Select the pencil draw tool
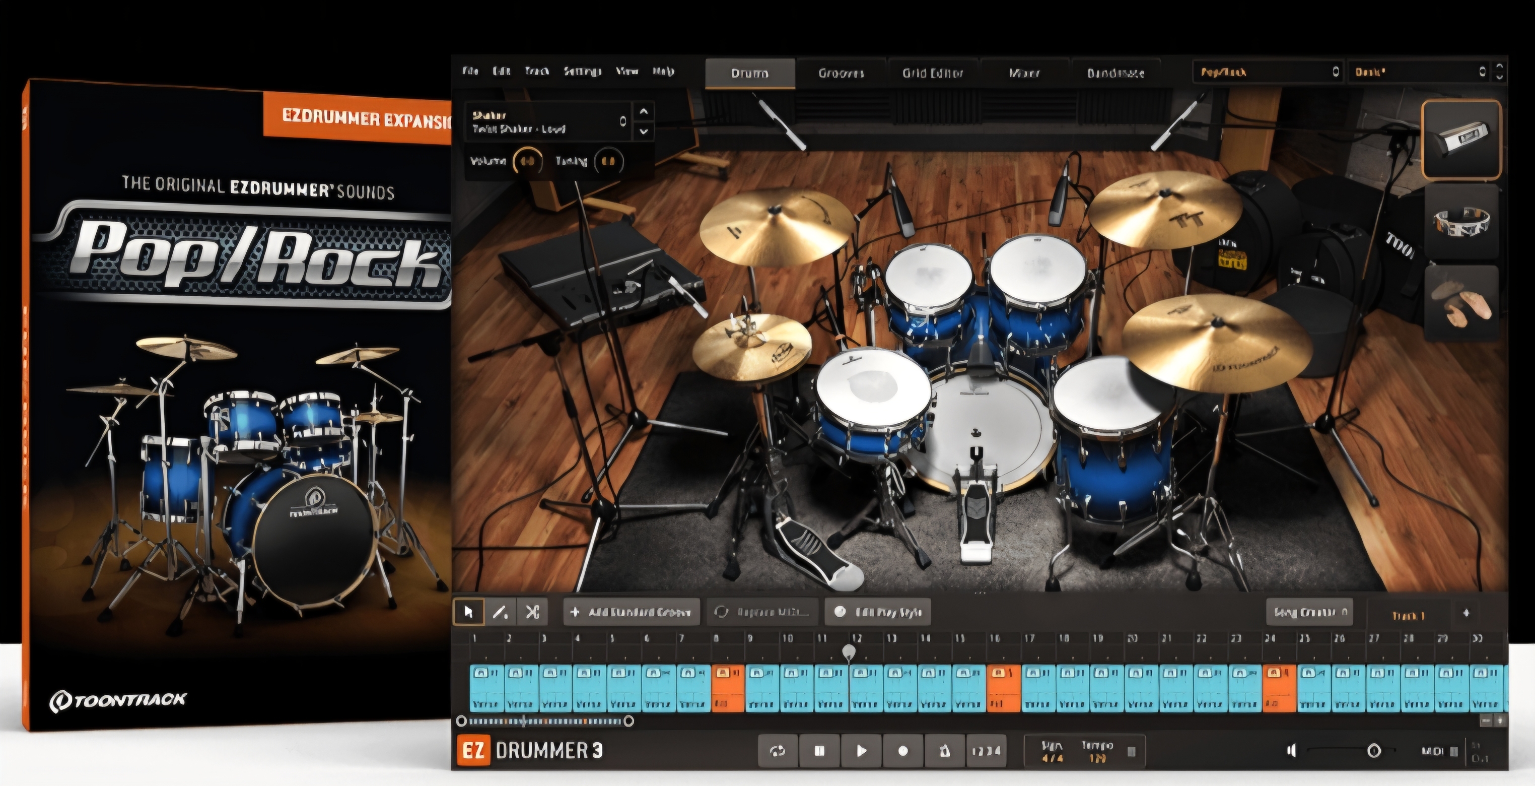1535x786 pixels. tap(501, 612)
